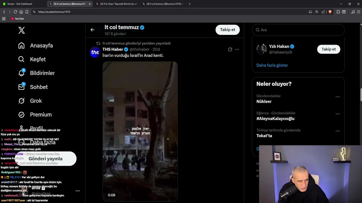Click browser back arrow
This screenshot has width=362, height=203.
[x=4, y=12]
